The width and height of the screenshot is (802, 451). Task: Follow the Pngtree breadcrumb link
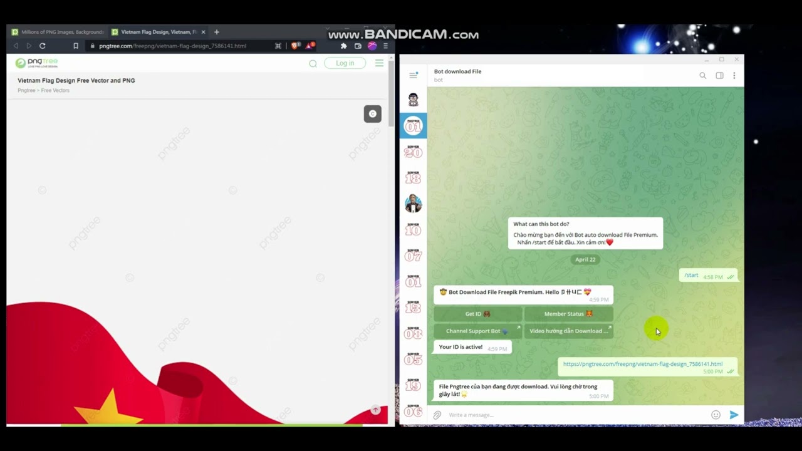point(26,90)
